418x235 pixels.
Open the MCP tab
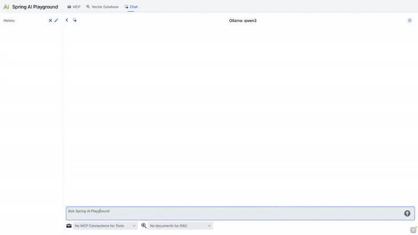tap(74, 7)
